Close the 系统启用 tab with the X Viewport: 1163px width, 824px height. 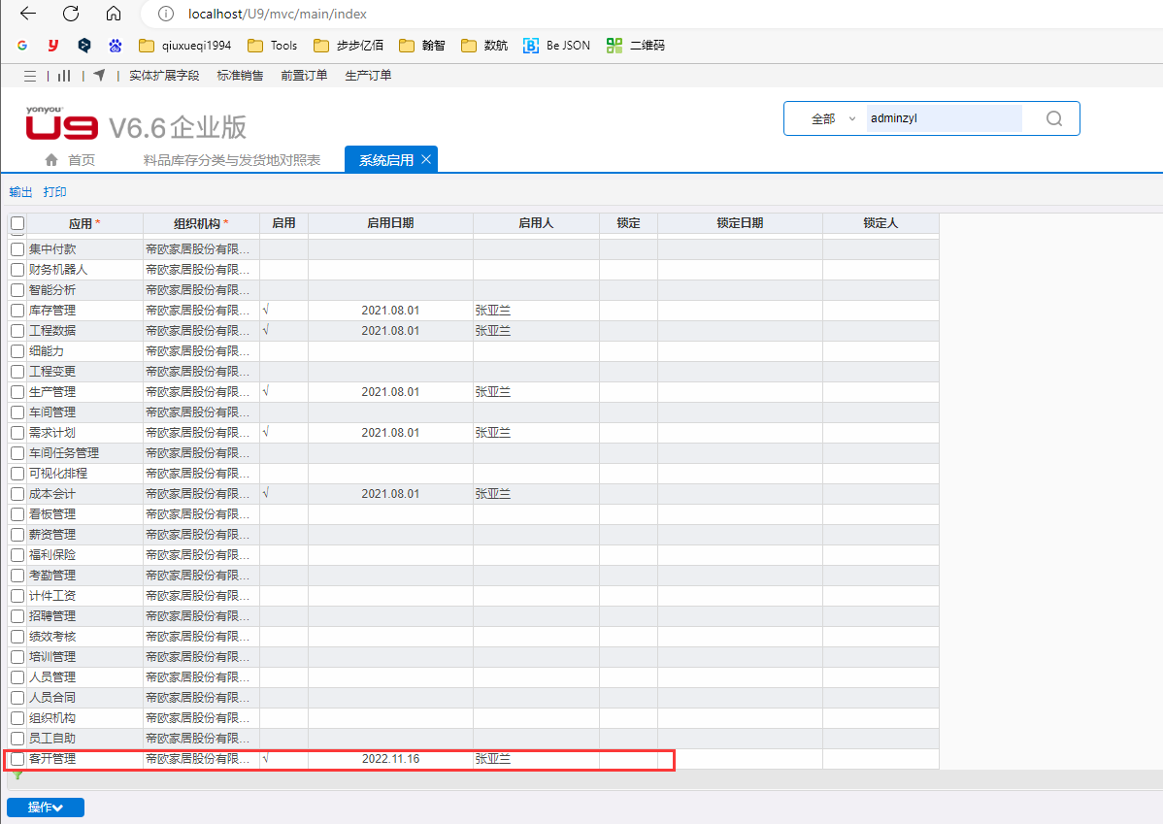(x=426, y=160)
